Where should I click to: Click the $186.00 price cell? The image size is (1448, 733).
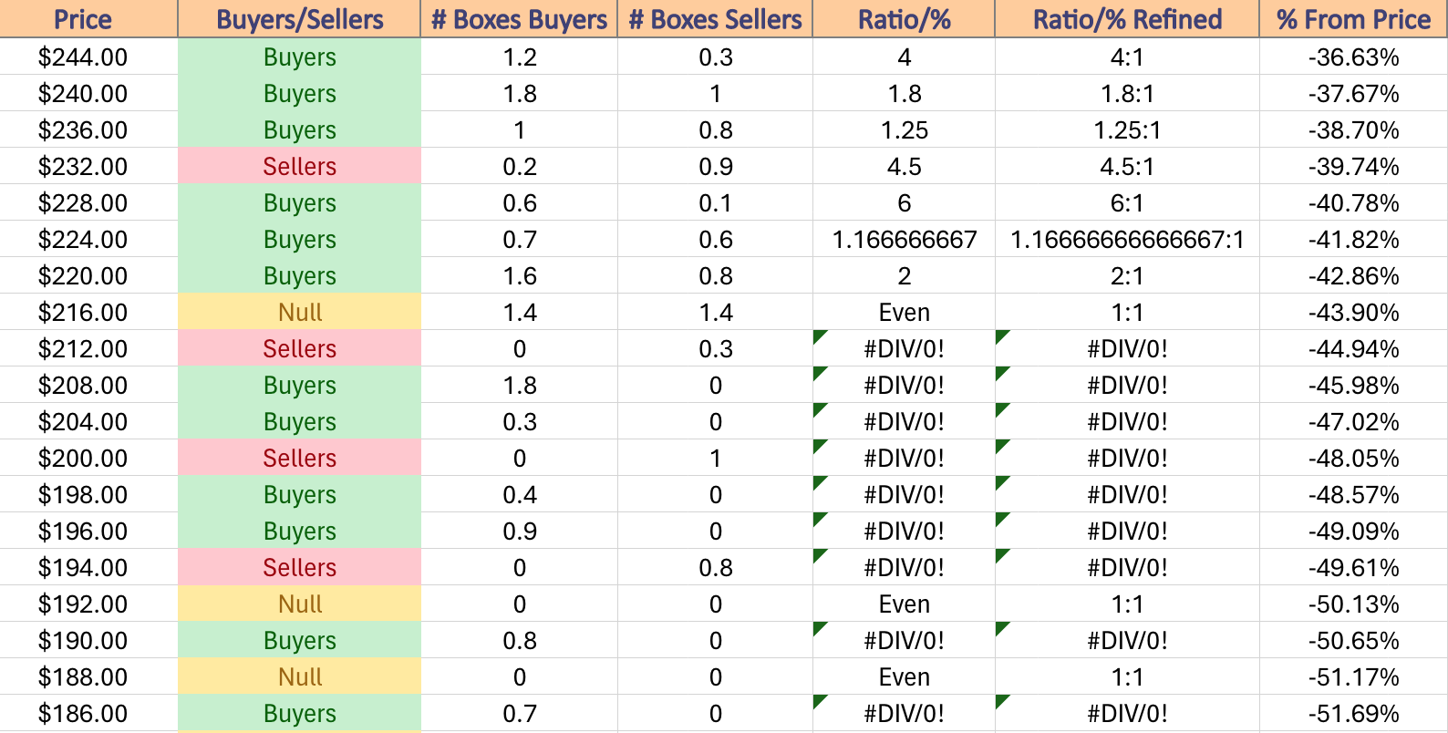point(88,713)
